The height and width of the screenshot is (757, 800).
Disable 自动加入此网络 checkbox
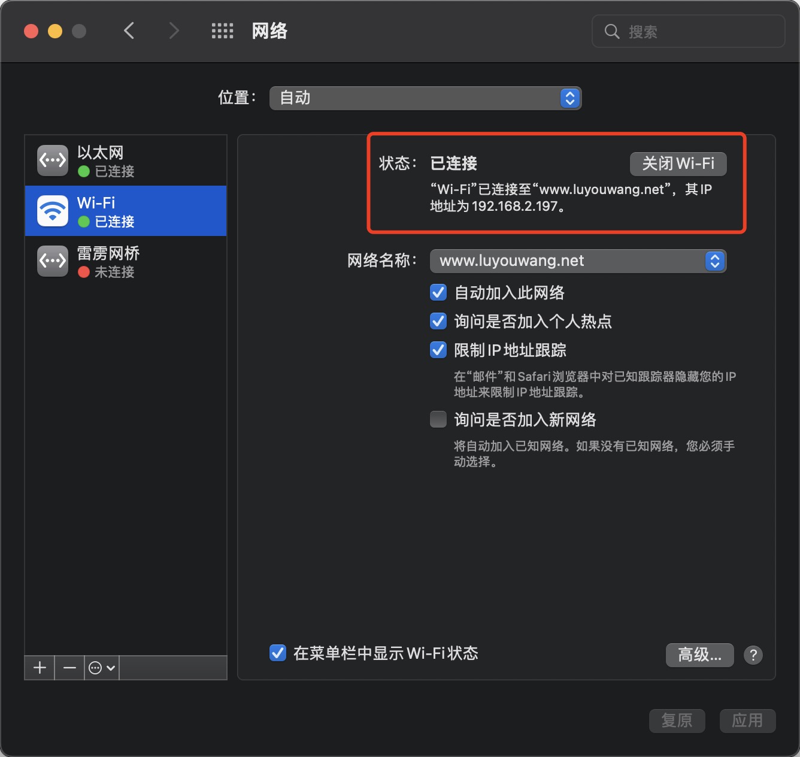[438, 292]
